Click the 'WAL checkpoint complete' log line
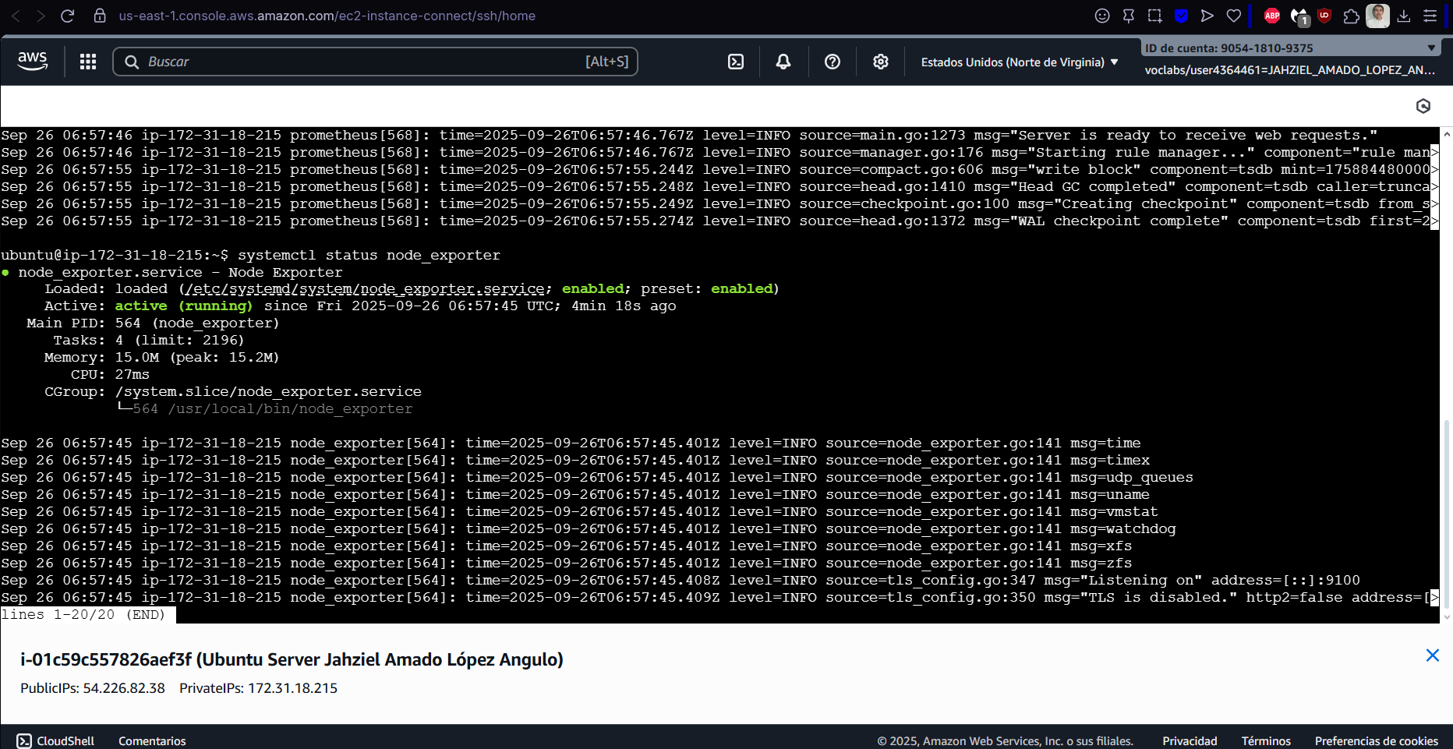Image resolution: width=1453 pixels, height=749 pixels. 719,221
